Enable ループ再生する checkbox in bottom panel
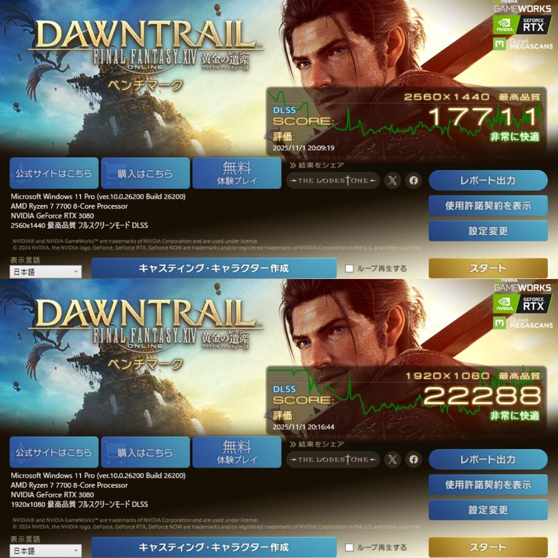Viewport: 558px width, 558px height. [x=349, y=547]
